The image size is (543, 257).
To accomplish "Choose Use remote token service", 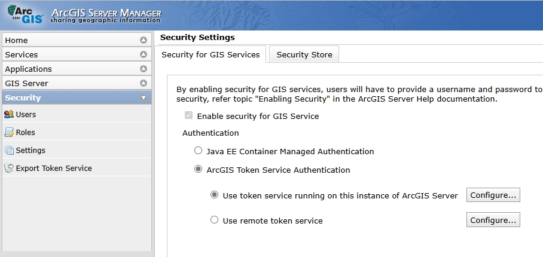I will pyautogui.click(x=215, y=221).
